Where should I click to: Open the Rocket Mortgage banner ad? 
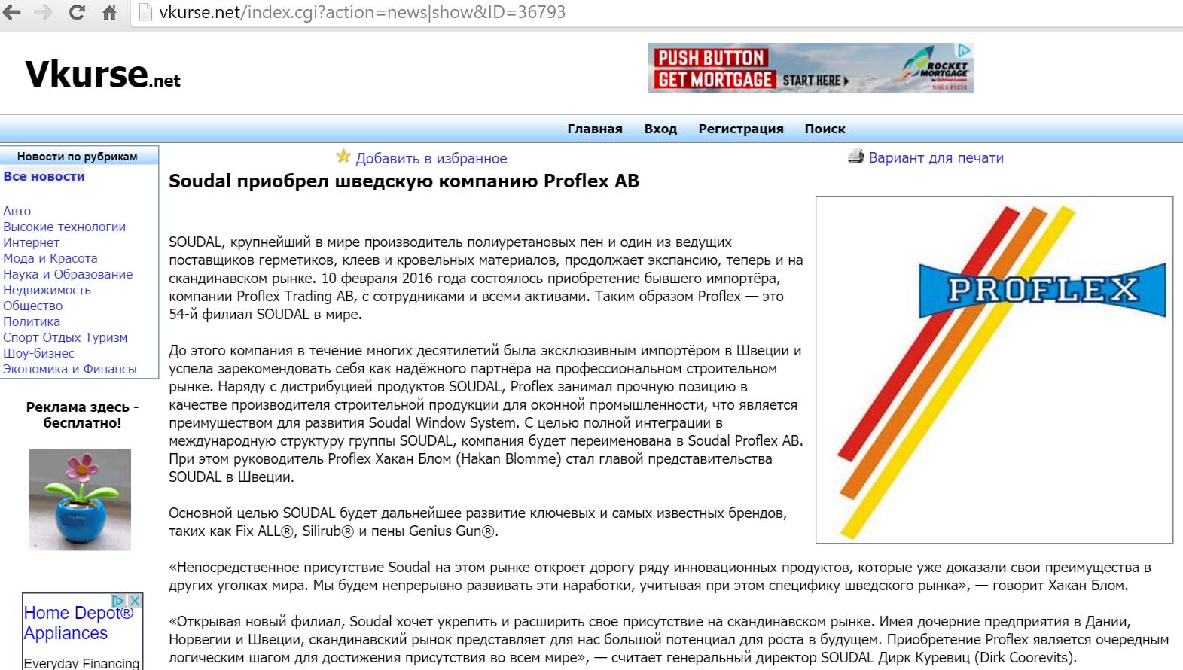(810, 68)
